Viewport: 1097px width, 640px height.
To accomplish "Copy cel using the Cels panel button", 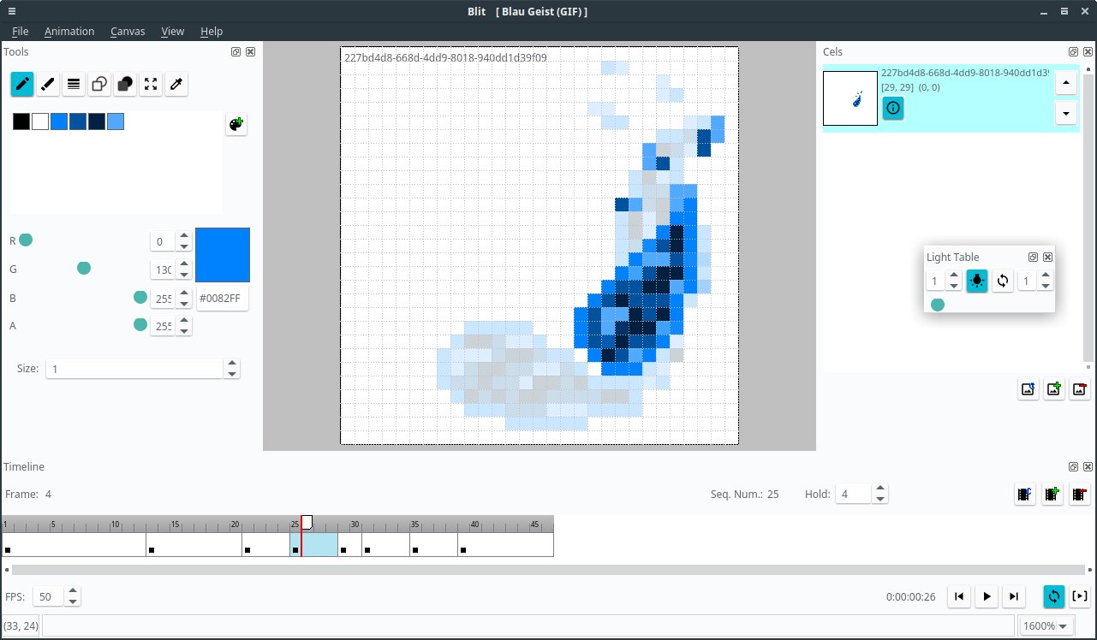I will pyautogui.click(x=1028, y=389).
